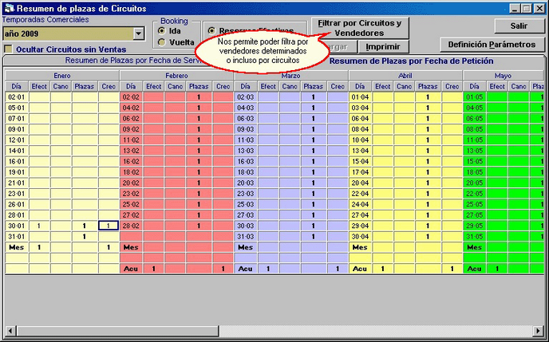Click the Salir button
This screenshot has height=342, width=549.
[518, 26]
